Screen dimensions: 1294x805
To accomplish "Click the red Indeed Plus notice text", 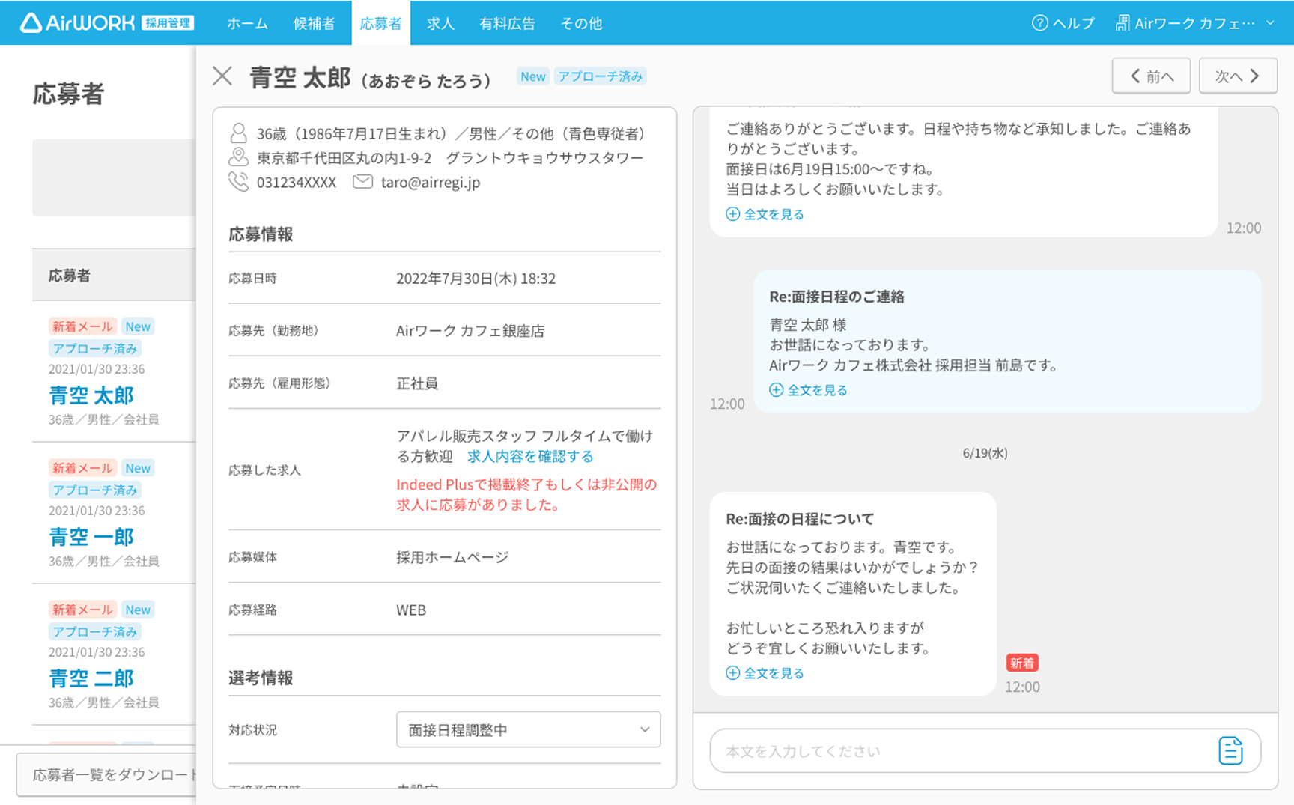I will point(526,494).
